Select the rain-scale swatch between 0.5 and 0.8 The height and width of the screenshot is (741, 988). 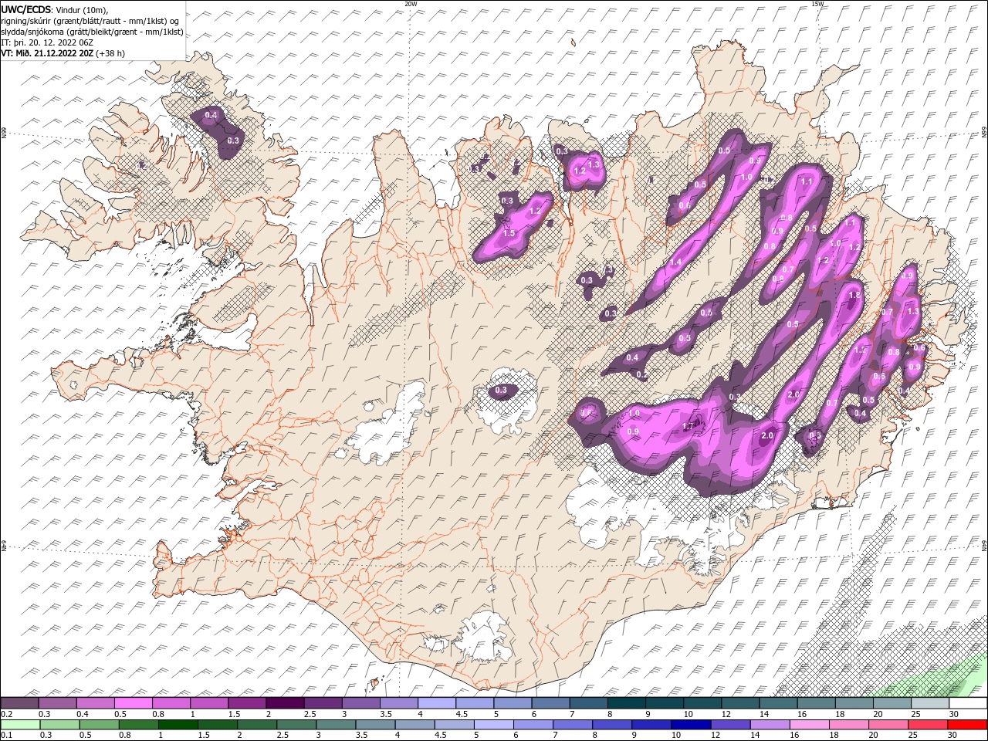click(99, 724)
